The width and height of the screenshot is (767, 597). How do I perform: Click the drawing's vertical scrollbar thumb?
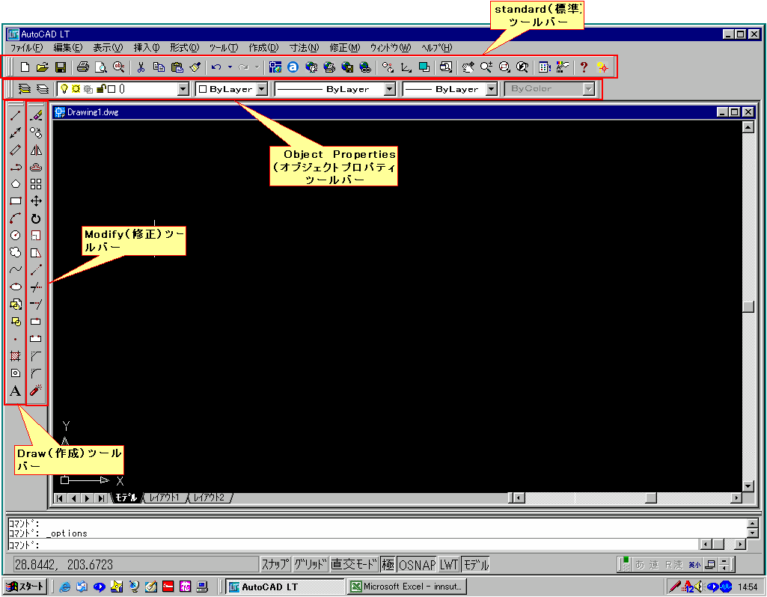pyautogui.click(x=748, y=306)
